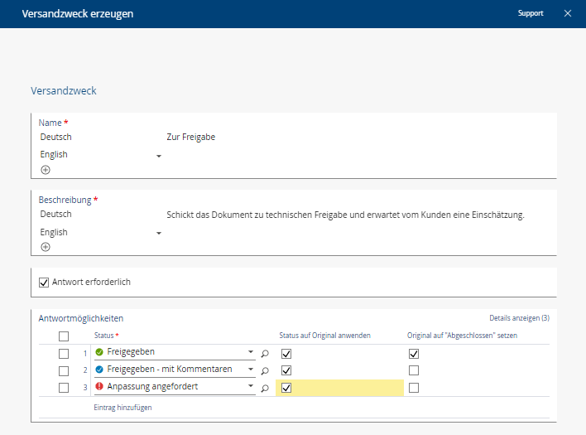Click Details anzeigen (3) link
Image resolution: width=586 pixels, height=435 pixels.
coord(519,318)
